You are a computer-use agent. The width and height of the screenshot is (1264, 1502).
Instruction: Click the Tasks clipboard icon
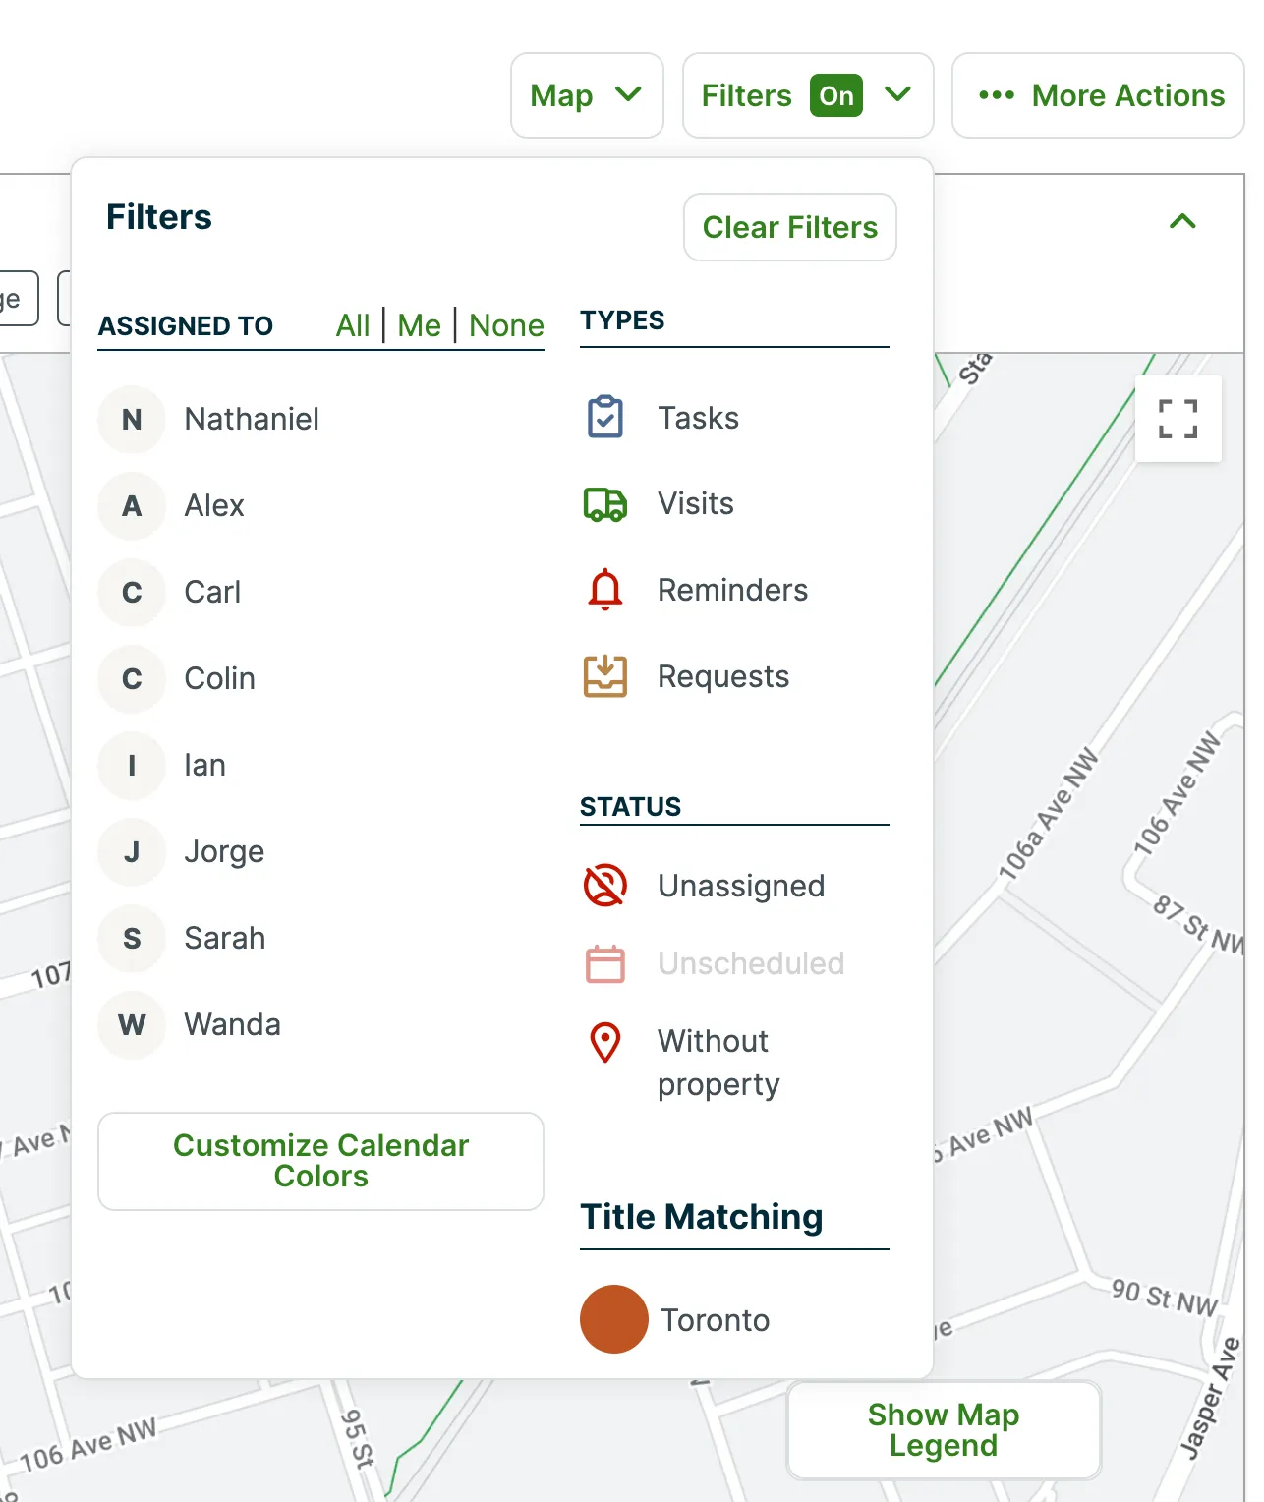pyautogui.click(x=605, y=418)
